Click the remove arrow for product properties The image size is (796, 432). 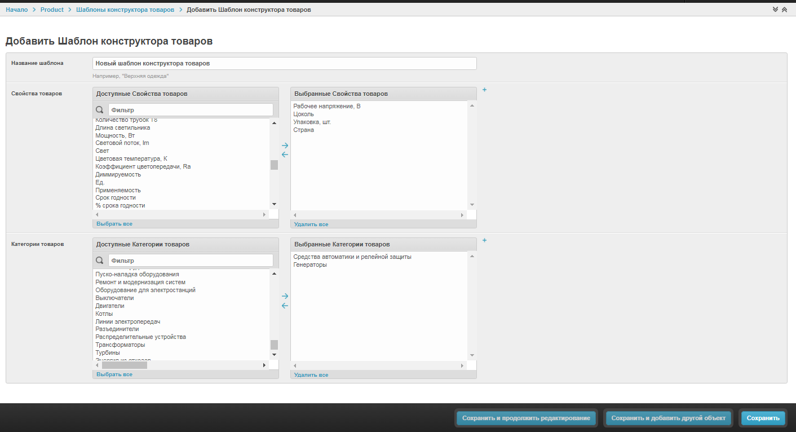(x=285, y=155)
